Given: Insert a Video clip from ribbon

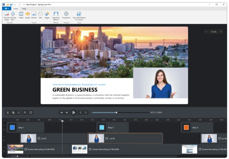Looking at the screenshot, I should coord(21,15).
